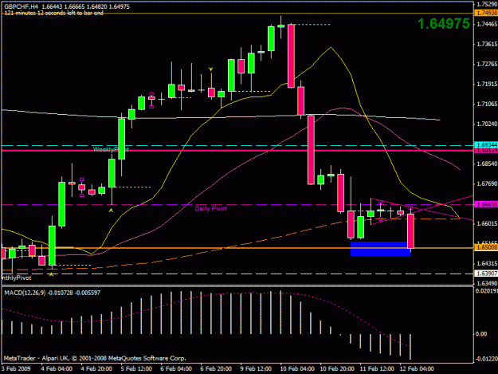
Task: Click the MonthlyPivot label at chart bottom-left
Action: pyautogui.click(x=16, y=278)
